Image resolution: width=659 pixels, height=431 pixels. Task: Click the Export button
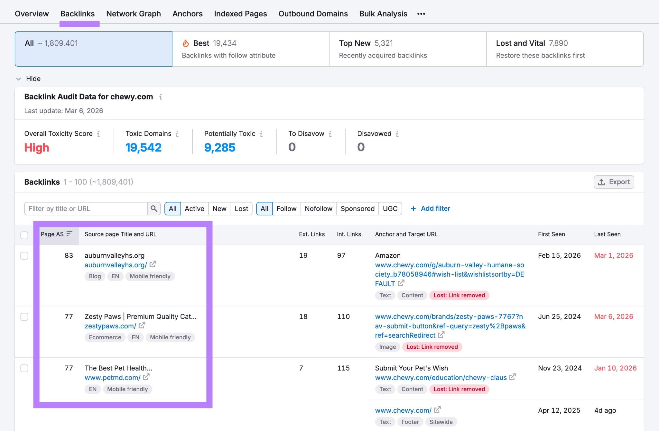tap(614, 182)
